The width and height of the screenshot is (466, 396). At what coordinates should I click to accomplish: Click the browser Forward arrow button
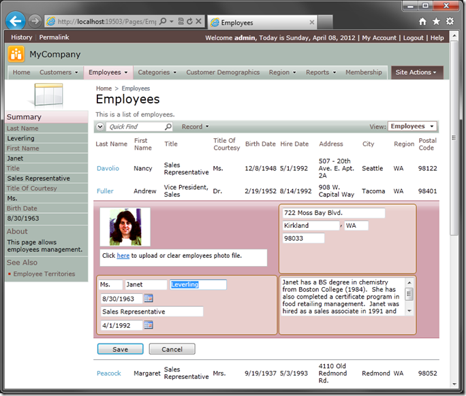(x=35, y=21)
